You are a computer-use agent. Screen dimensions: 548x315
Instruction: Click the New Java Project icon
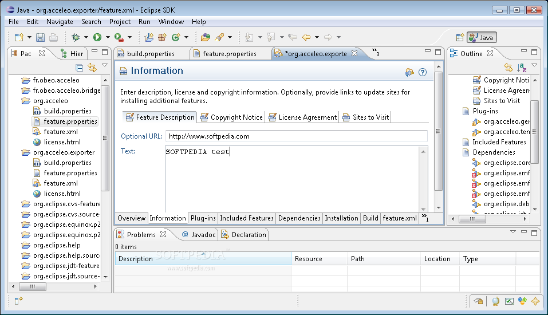(149, 37)
